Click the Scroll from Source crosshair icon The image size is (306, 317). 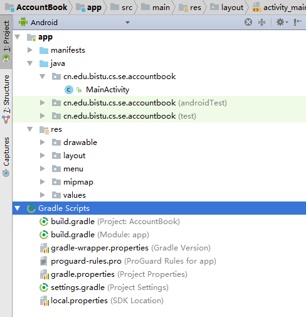(248, 22)
